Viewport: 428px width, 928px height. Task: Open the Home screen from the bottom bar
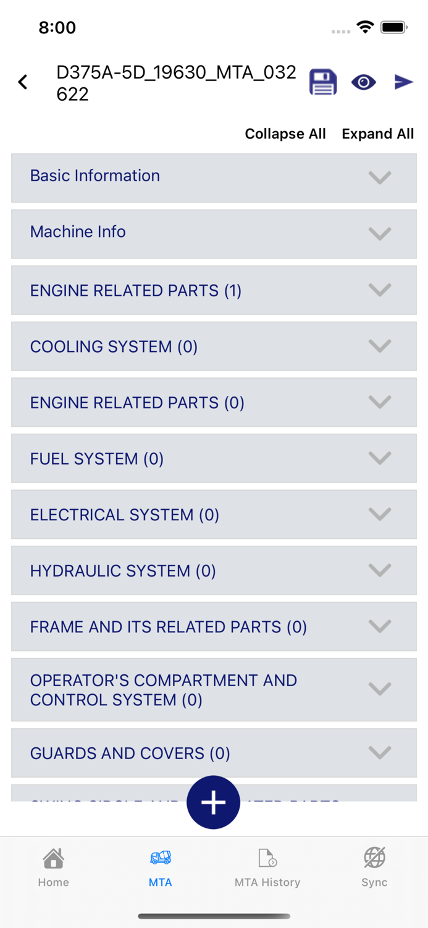pyautogui.click(x=53, y=866)
